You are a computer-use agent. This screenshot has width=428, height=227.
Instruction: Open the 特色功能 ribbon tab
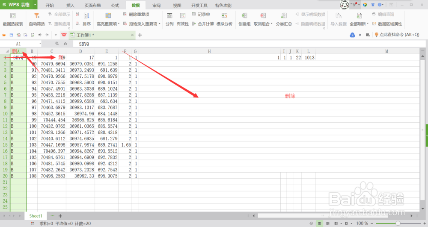point(223,5)
